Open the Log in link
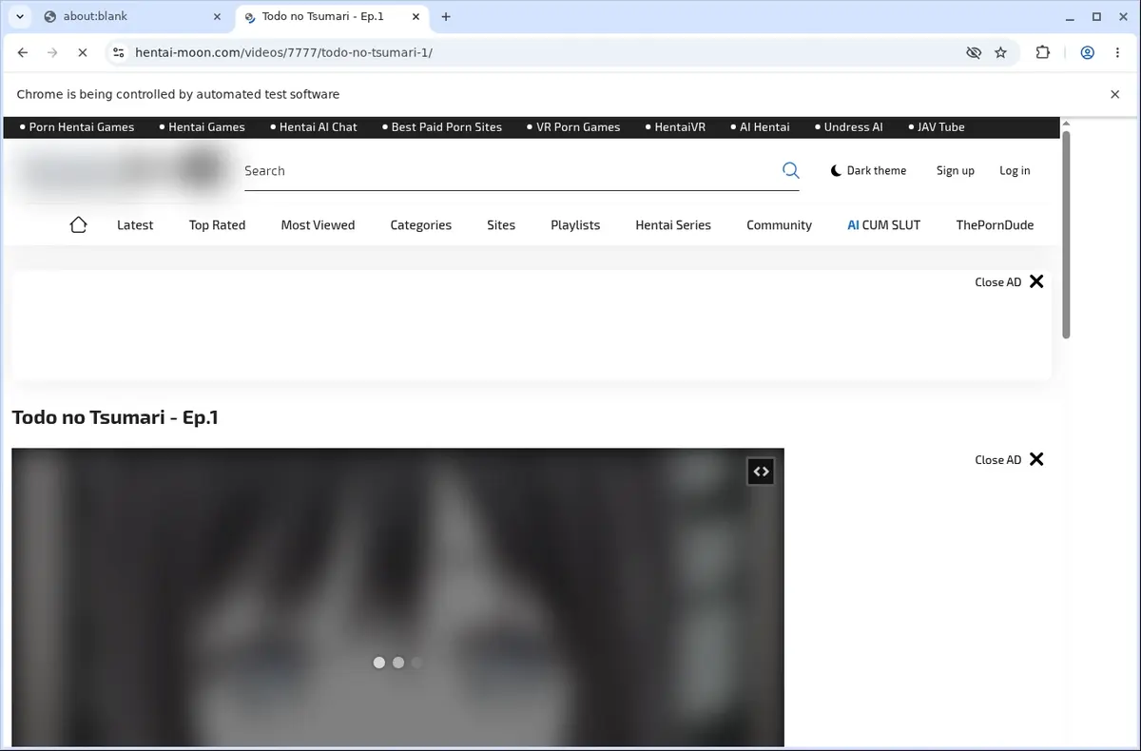 (x=1015, y=171)
